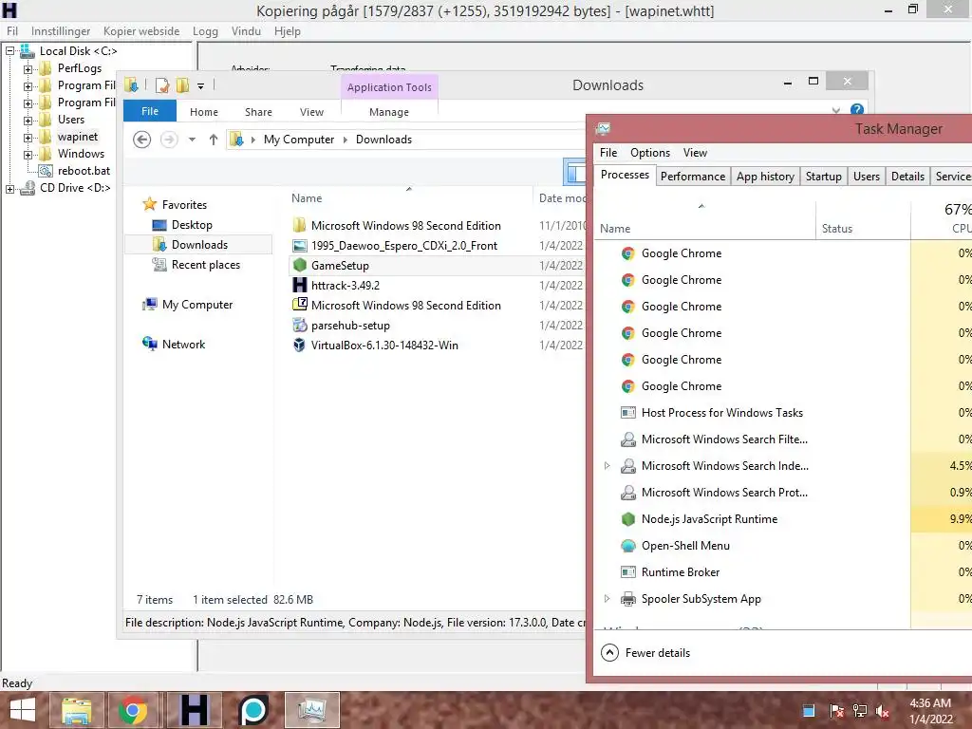Select the Host Process for Windows Tasks icon
The image size is (972, 729).
click(x=628, y=413)
